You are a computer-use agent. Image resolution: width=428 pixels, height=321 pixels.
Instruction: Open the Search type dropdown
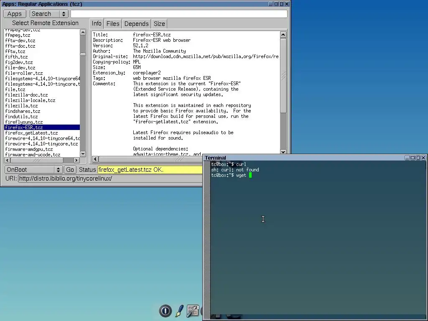[49, 14]
